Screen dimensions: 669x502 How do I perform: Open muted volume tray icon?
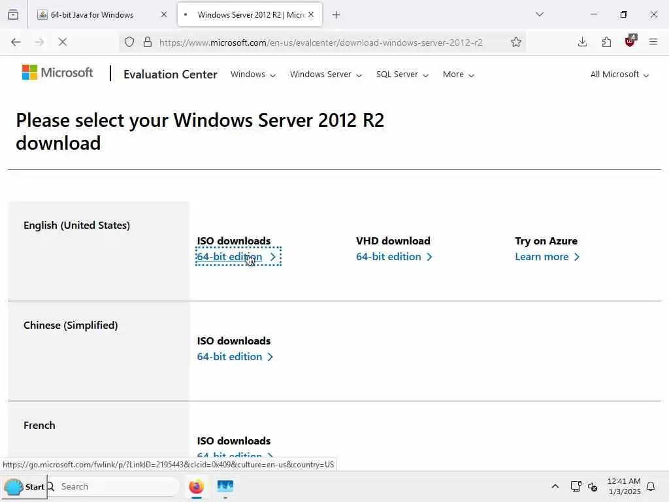593,486
